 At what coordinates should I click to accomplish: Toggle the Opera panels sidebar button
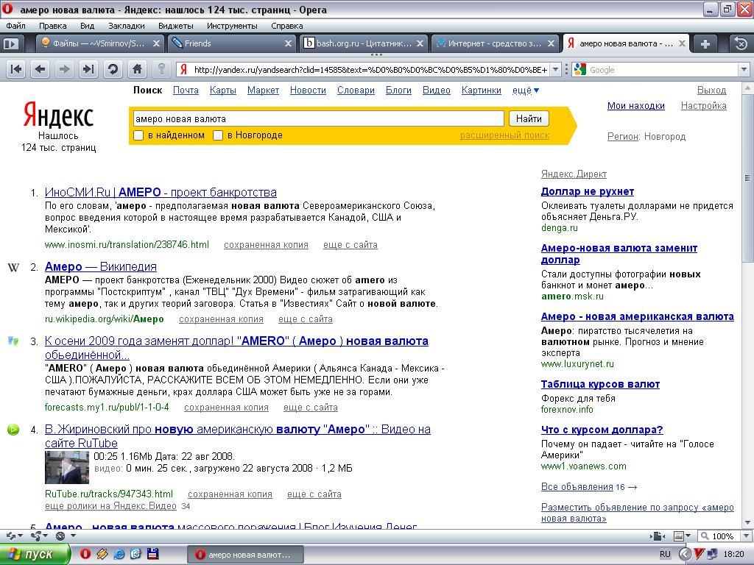10,43
